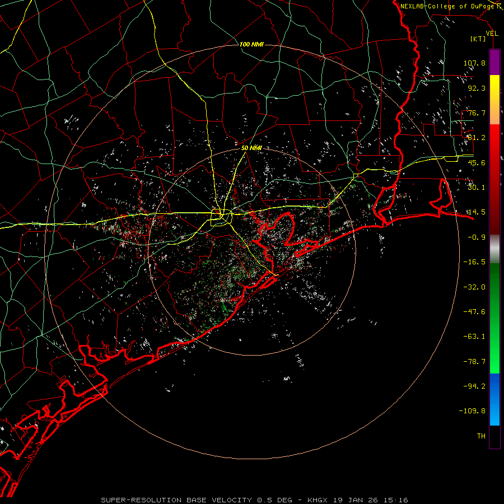Click the TH legend label
This screenshot has height=504, width=504.
coord(481,436)
